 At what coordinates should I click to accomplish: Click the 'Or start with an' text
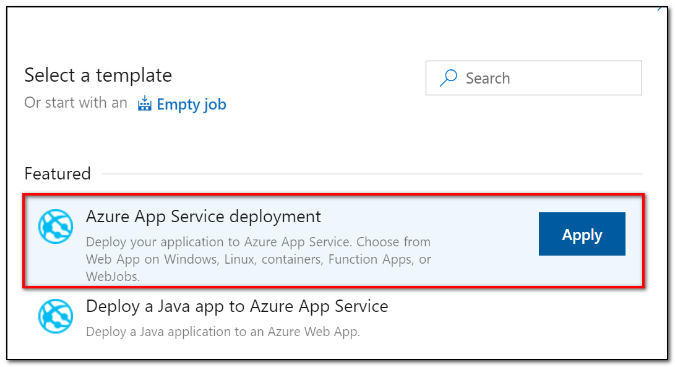point(75,103)
